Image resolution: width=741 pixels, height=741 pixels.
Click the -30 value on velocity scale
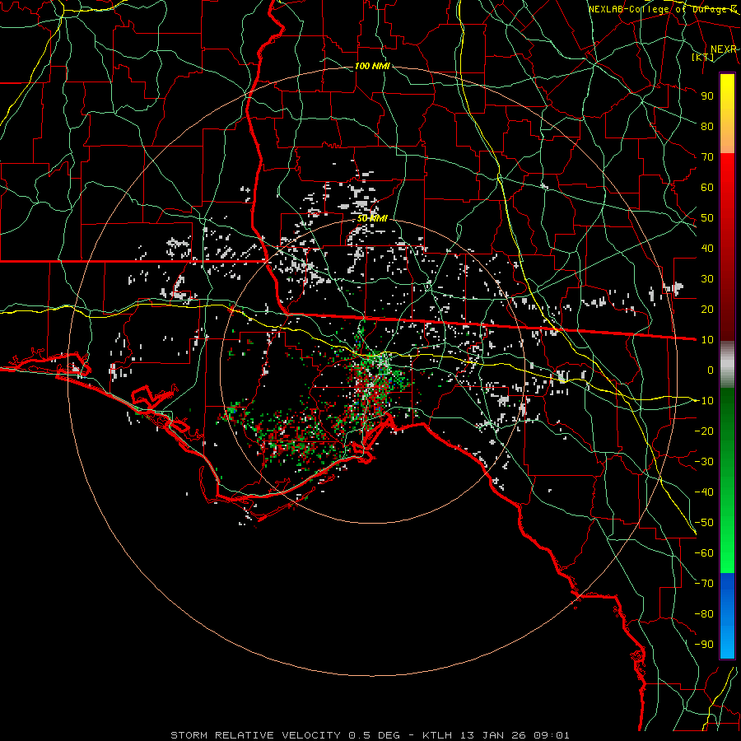point(704,462)
